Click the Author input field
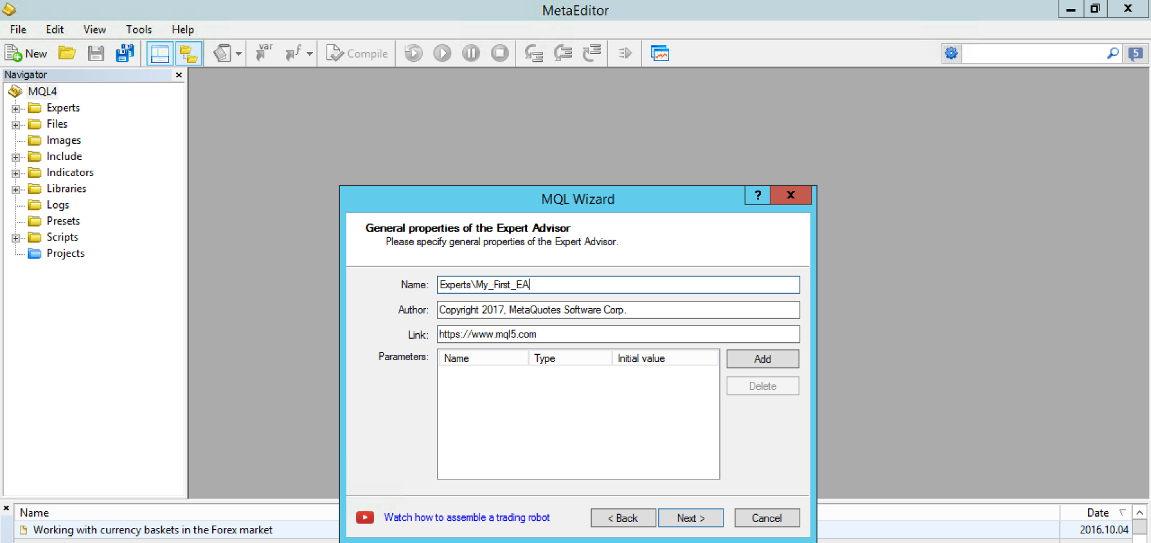Screen dimensions: 1151x543 [618, 310]
